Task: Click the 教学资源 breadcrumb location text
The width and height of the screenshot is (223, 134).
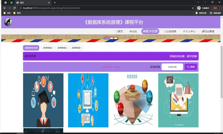Action: tap(192, 56)
